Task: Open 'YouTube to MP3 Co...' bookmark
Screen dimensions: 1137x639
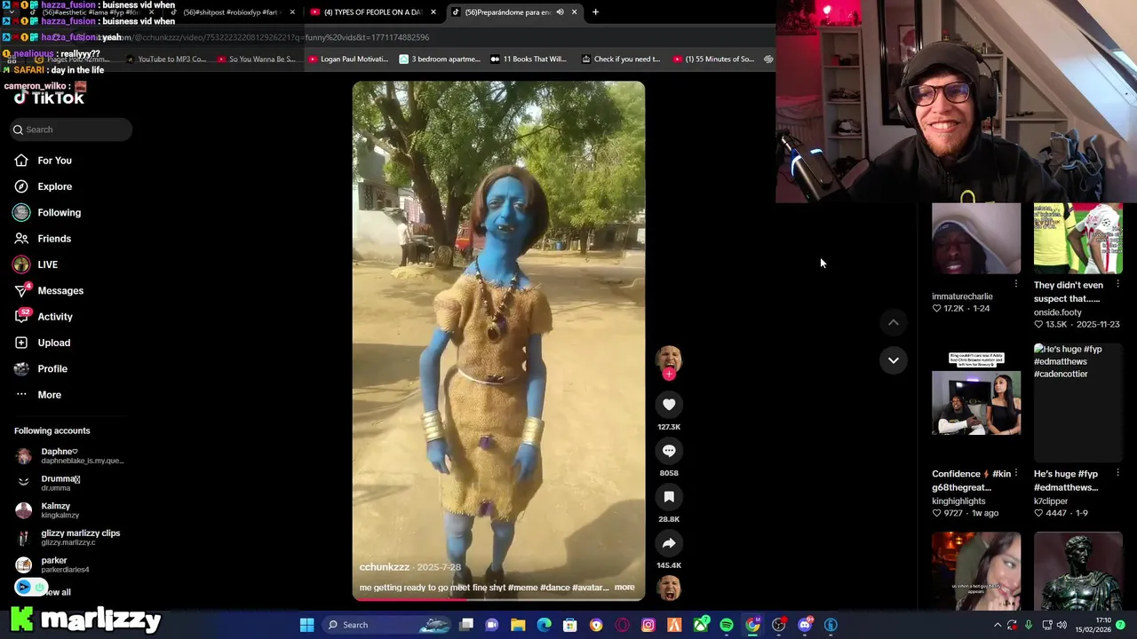Action: (x=166, y=59)
